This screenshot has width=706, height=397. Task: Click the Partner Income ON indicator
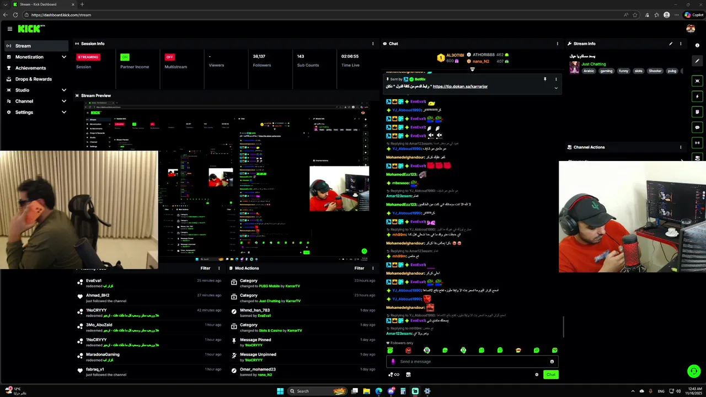click(x=125, y=57)
